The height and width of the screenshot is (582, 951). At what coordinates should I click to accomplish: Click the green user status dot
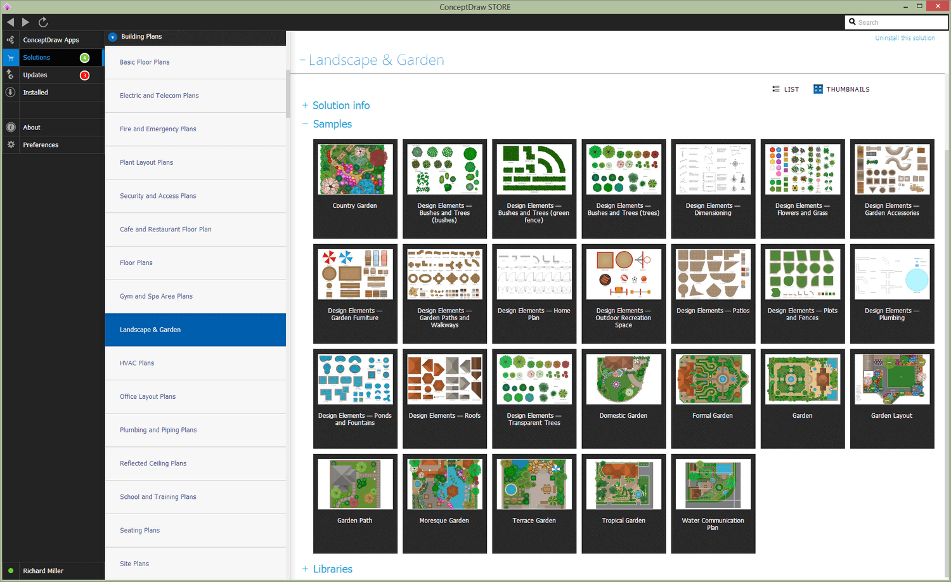(x=11, y=571)
